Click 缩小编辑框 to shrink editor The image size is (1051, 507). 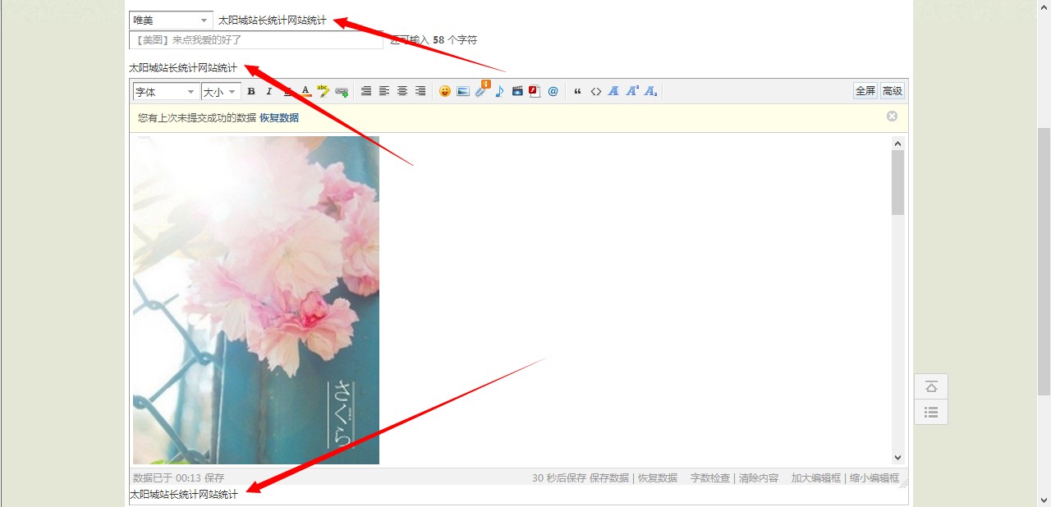click(874, 478)
